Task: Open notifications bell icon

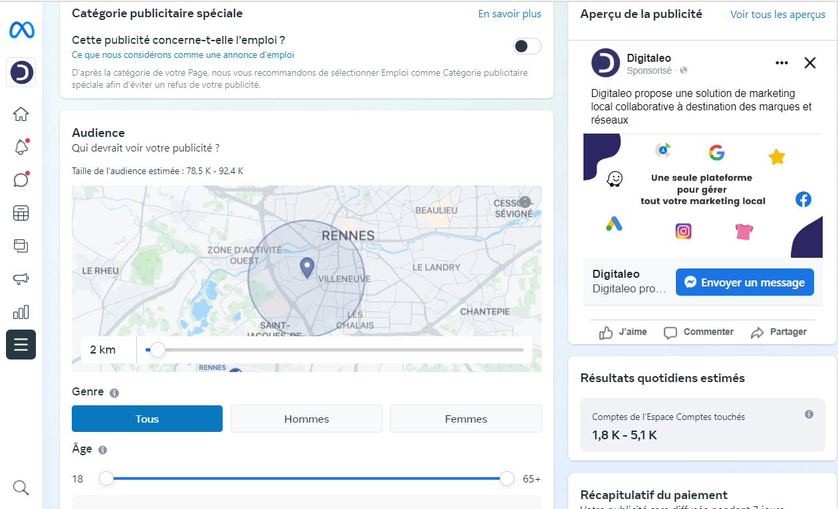Action: 21,147
